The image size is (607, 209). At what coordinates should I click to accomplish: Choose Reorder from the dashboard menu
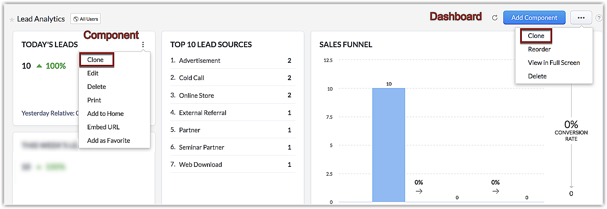tap(539, 49)
